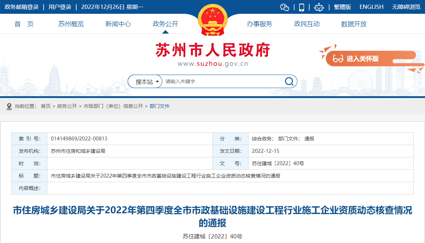Select the date 2022-12-15

pyautogui.click(x=266, y=151)
